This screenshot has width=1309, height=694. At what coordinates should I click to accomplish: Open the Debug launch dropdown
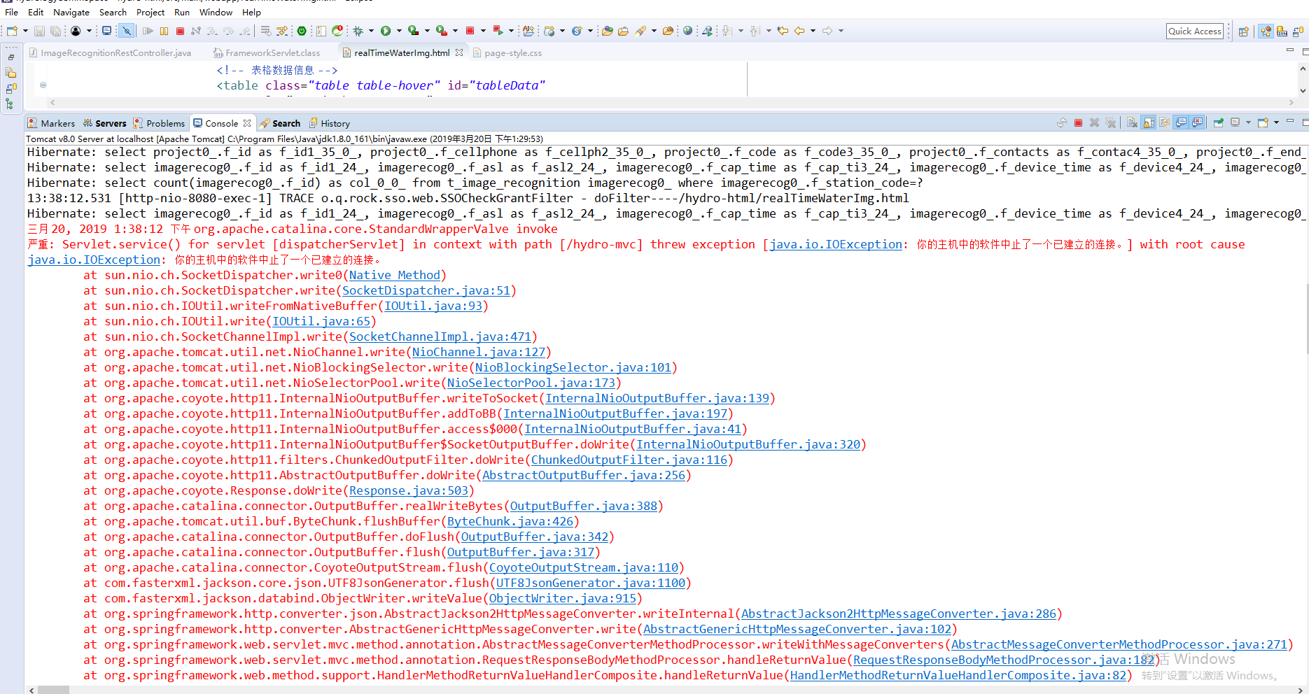pyautogui.click(x=372, y=31)
